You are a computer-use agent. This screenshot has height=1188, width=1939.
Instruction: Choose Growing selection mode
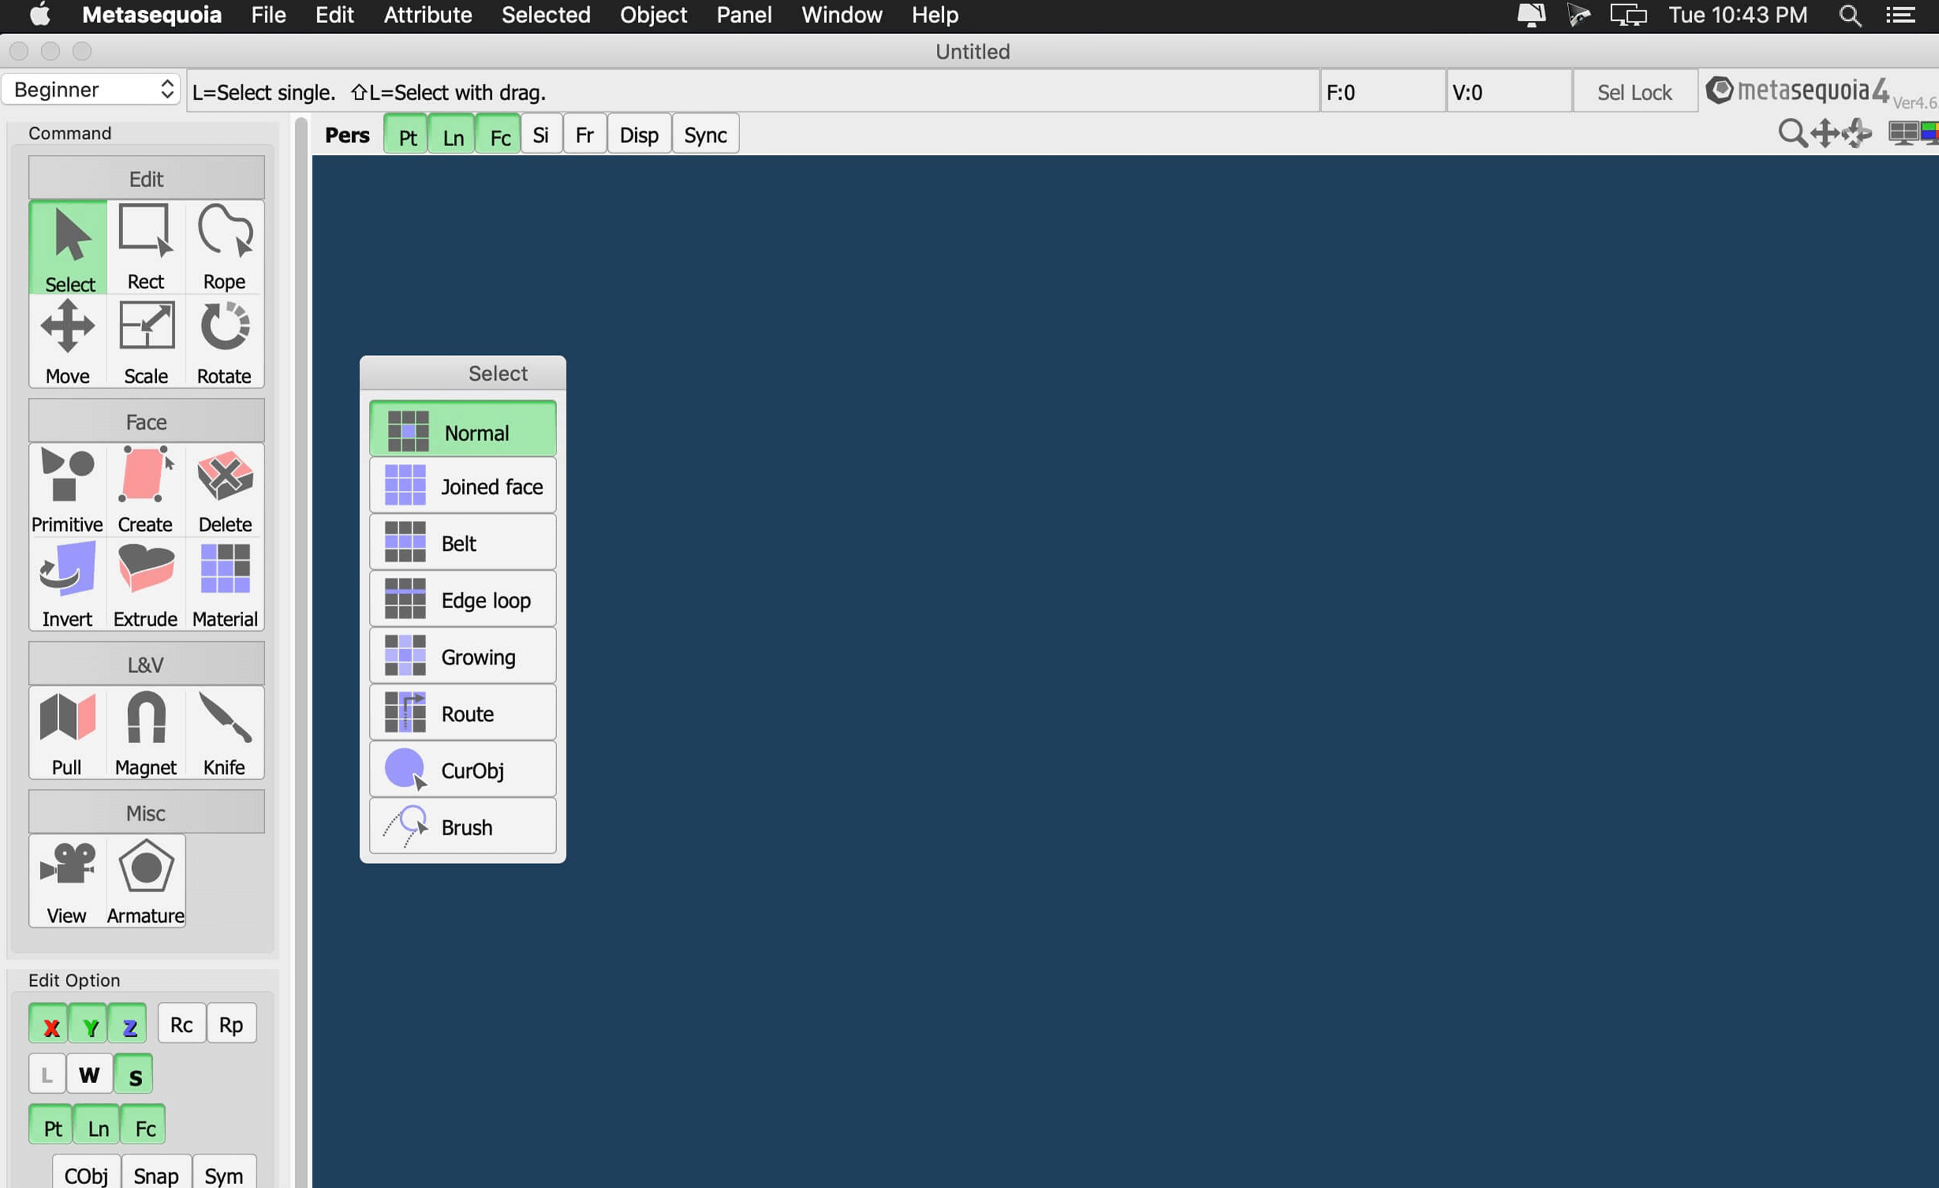tap(463, 657)
